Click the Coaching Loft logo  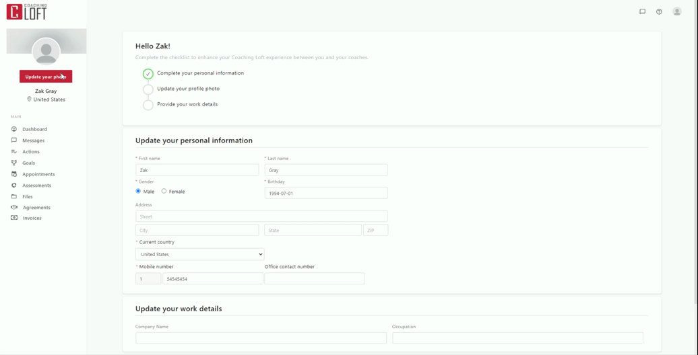click(27, 11)
